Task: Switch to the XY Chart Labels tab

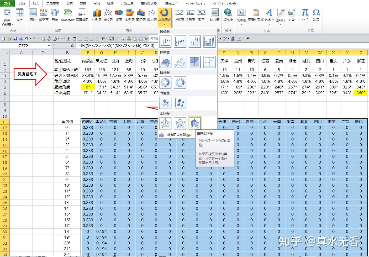Action: pyautogui.click(x=224, y=3)
